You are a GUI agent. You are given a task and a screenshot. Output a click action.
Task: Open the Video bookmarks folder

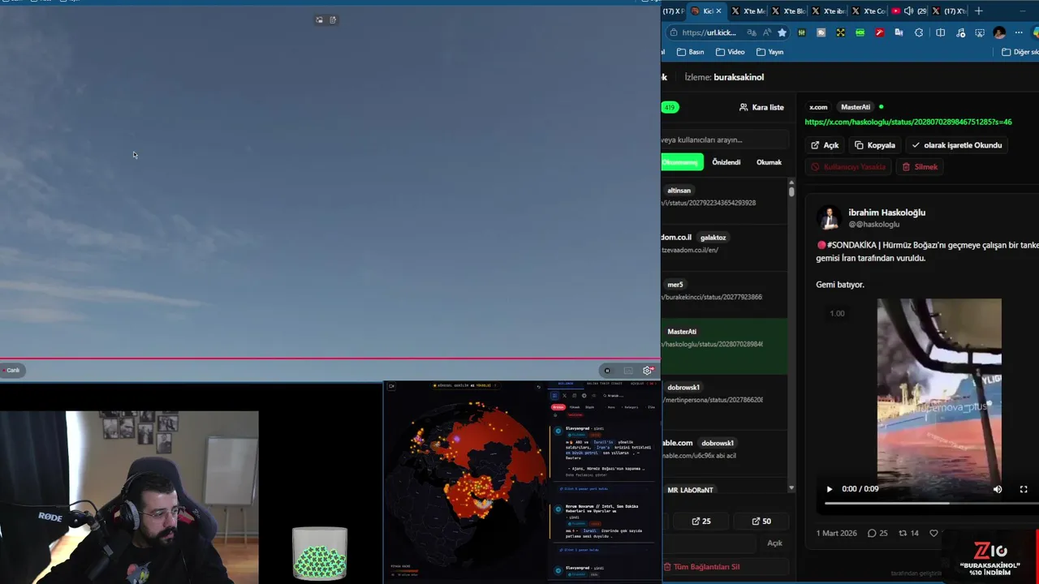[729, 52]
